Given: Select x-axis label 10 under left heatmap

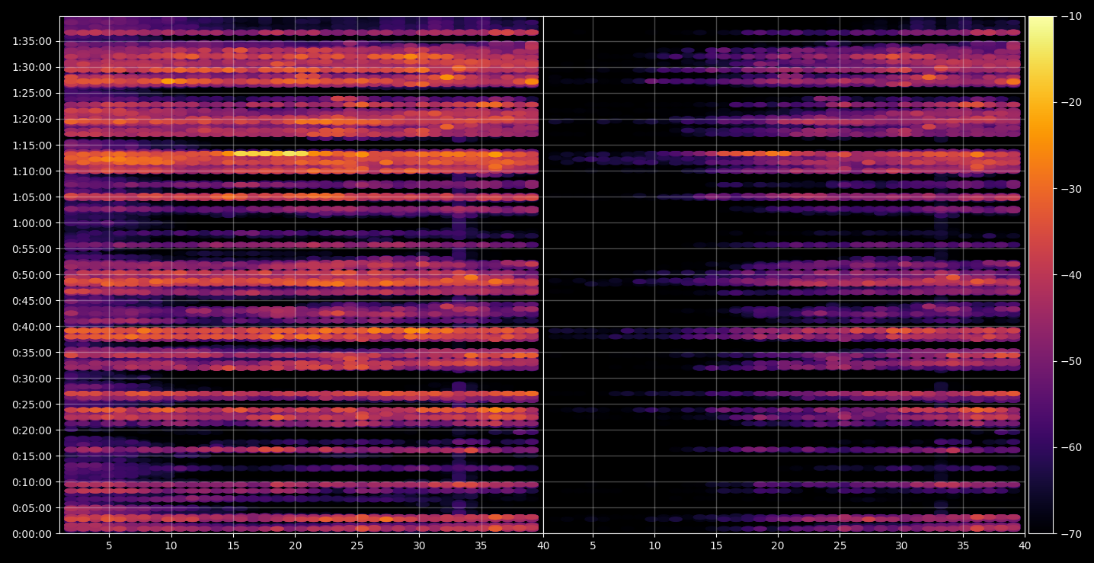Looking at the screenshot, I should 171,545.
